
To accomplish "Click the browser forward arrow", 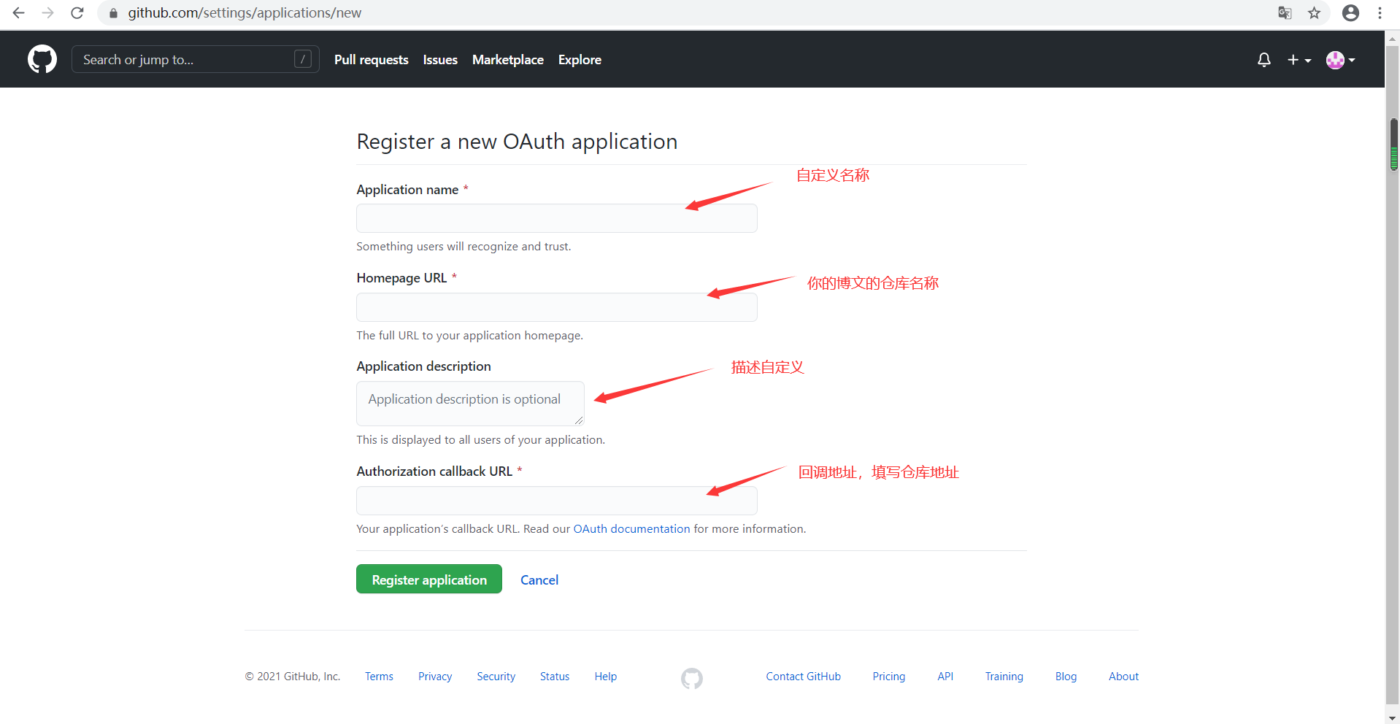I will [x=48, y=13].
